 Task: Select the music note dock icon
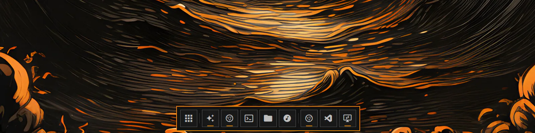[x=287, y=118]
